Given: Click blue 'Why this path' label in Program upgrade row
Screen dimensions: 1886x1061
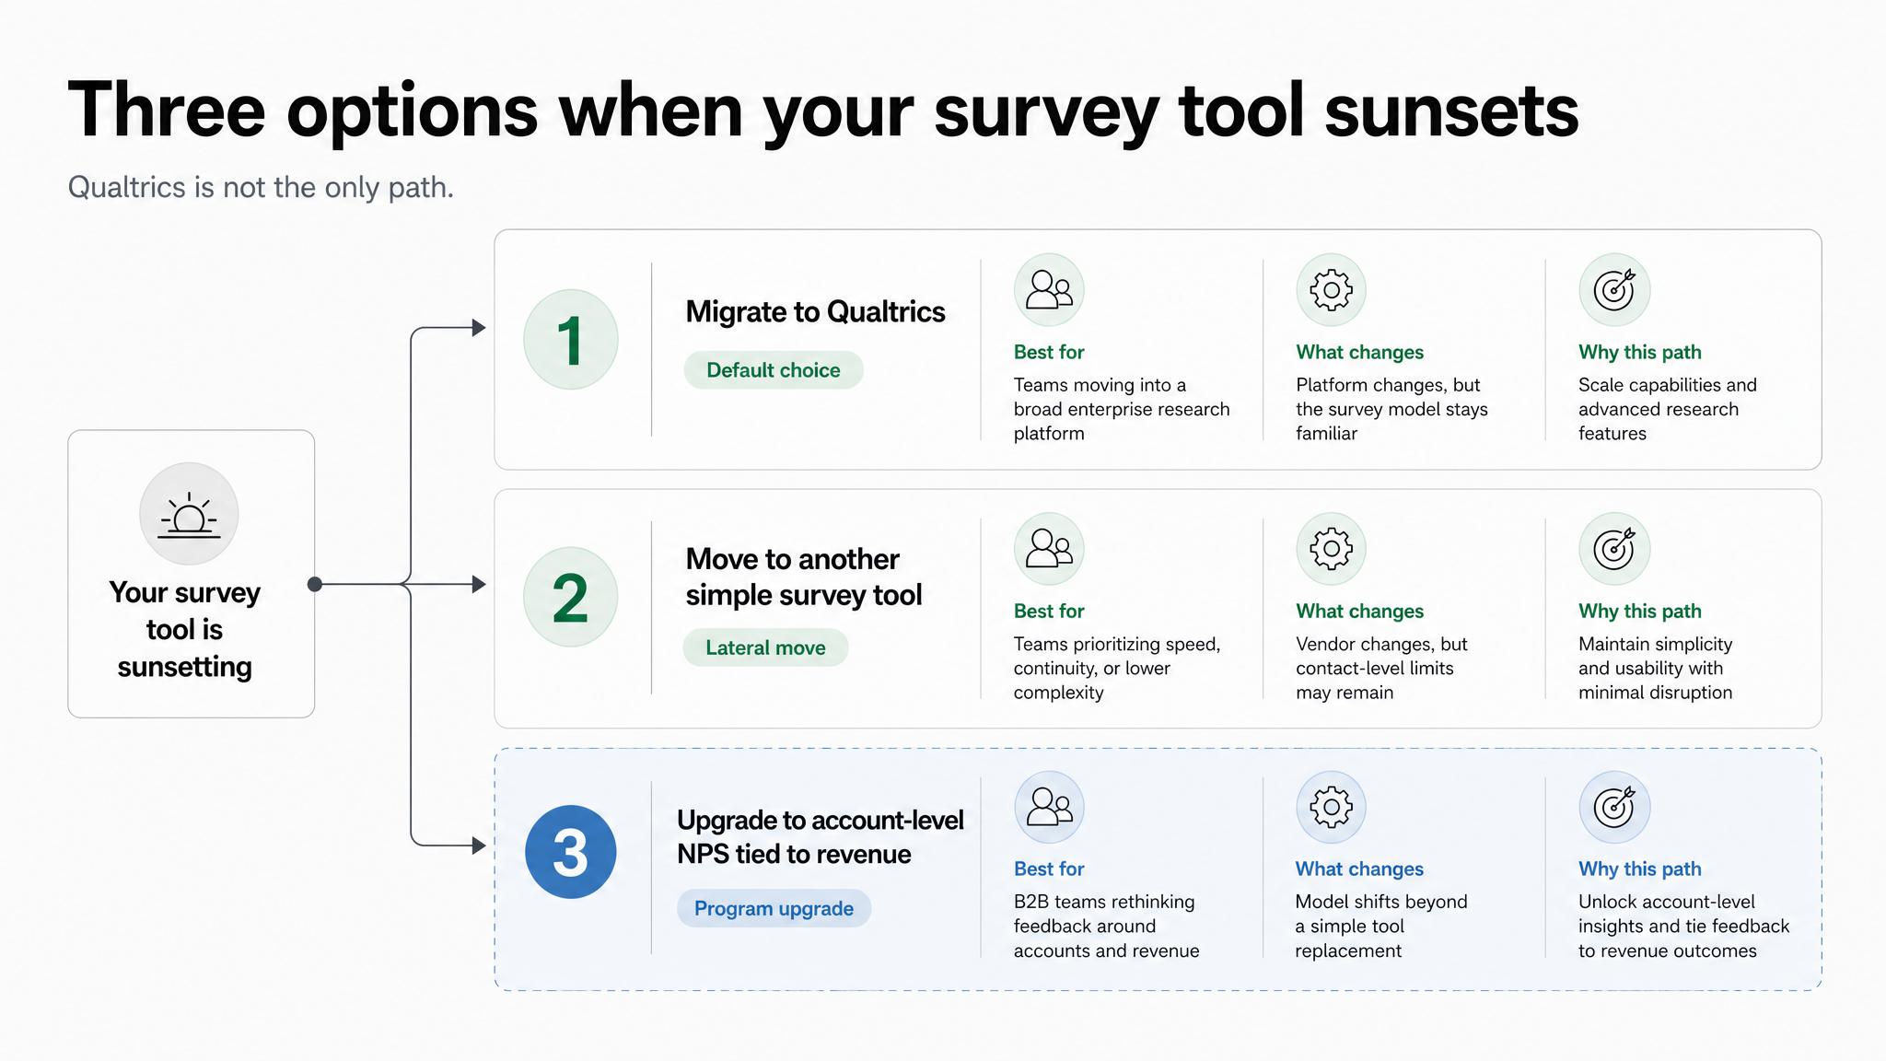Looking at the screenshot, I should (1639, 869).
